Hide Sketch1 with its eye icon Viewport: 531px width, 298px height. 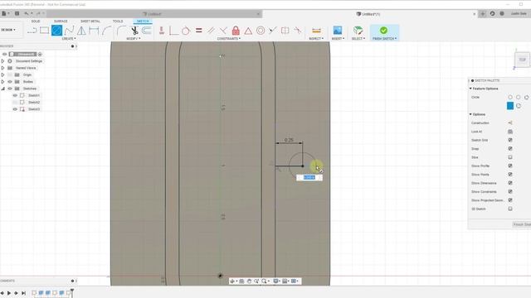pos(15,95)
